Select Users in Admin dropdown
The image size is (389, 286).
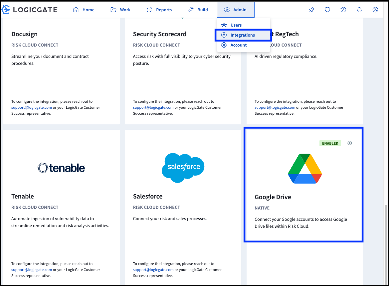point(243,25)
